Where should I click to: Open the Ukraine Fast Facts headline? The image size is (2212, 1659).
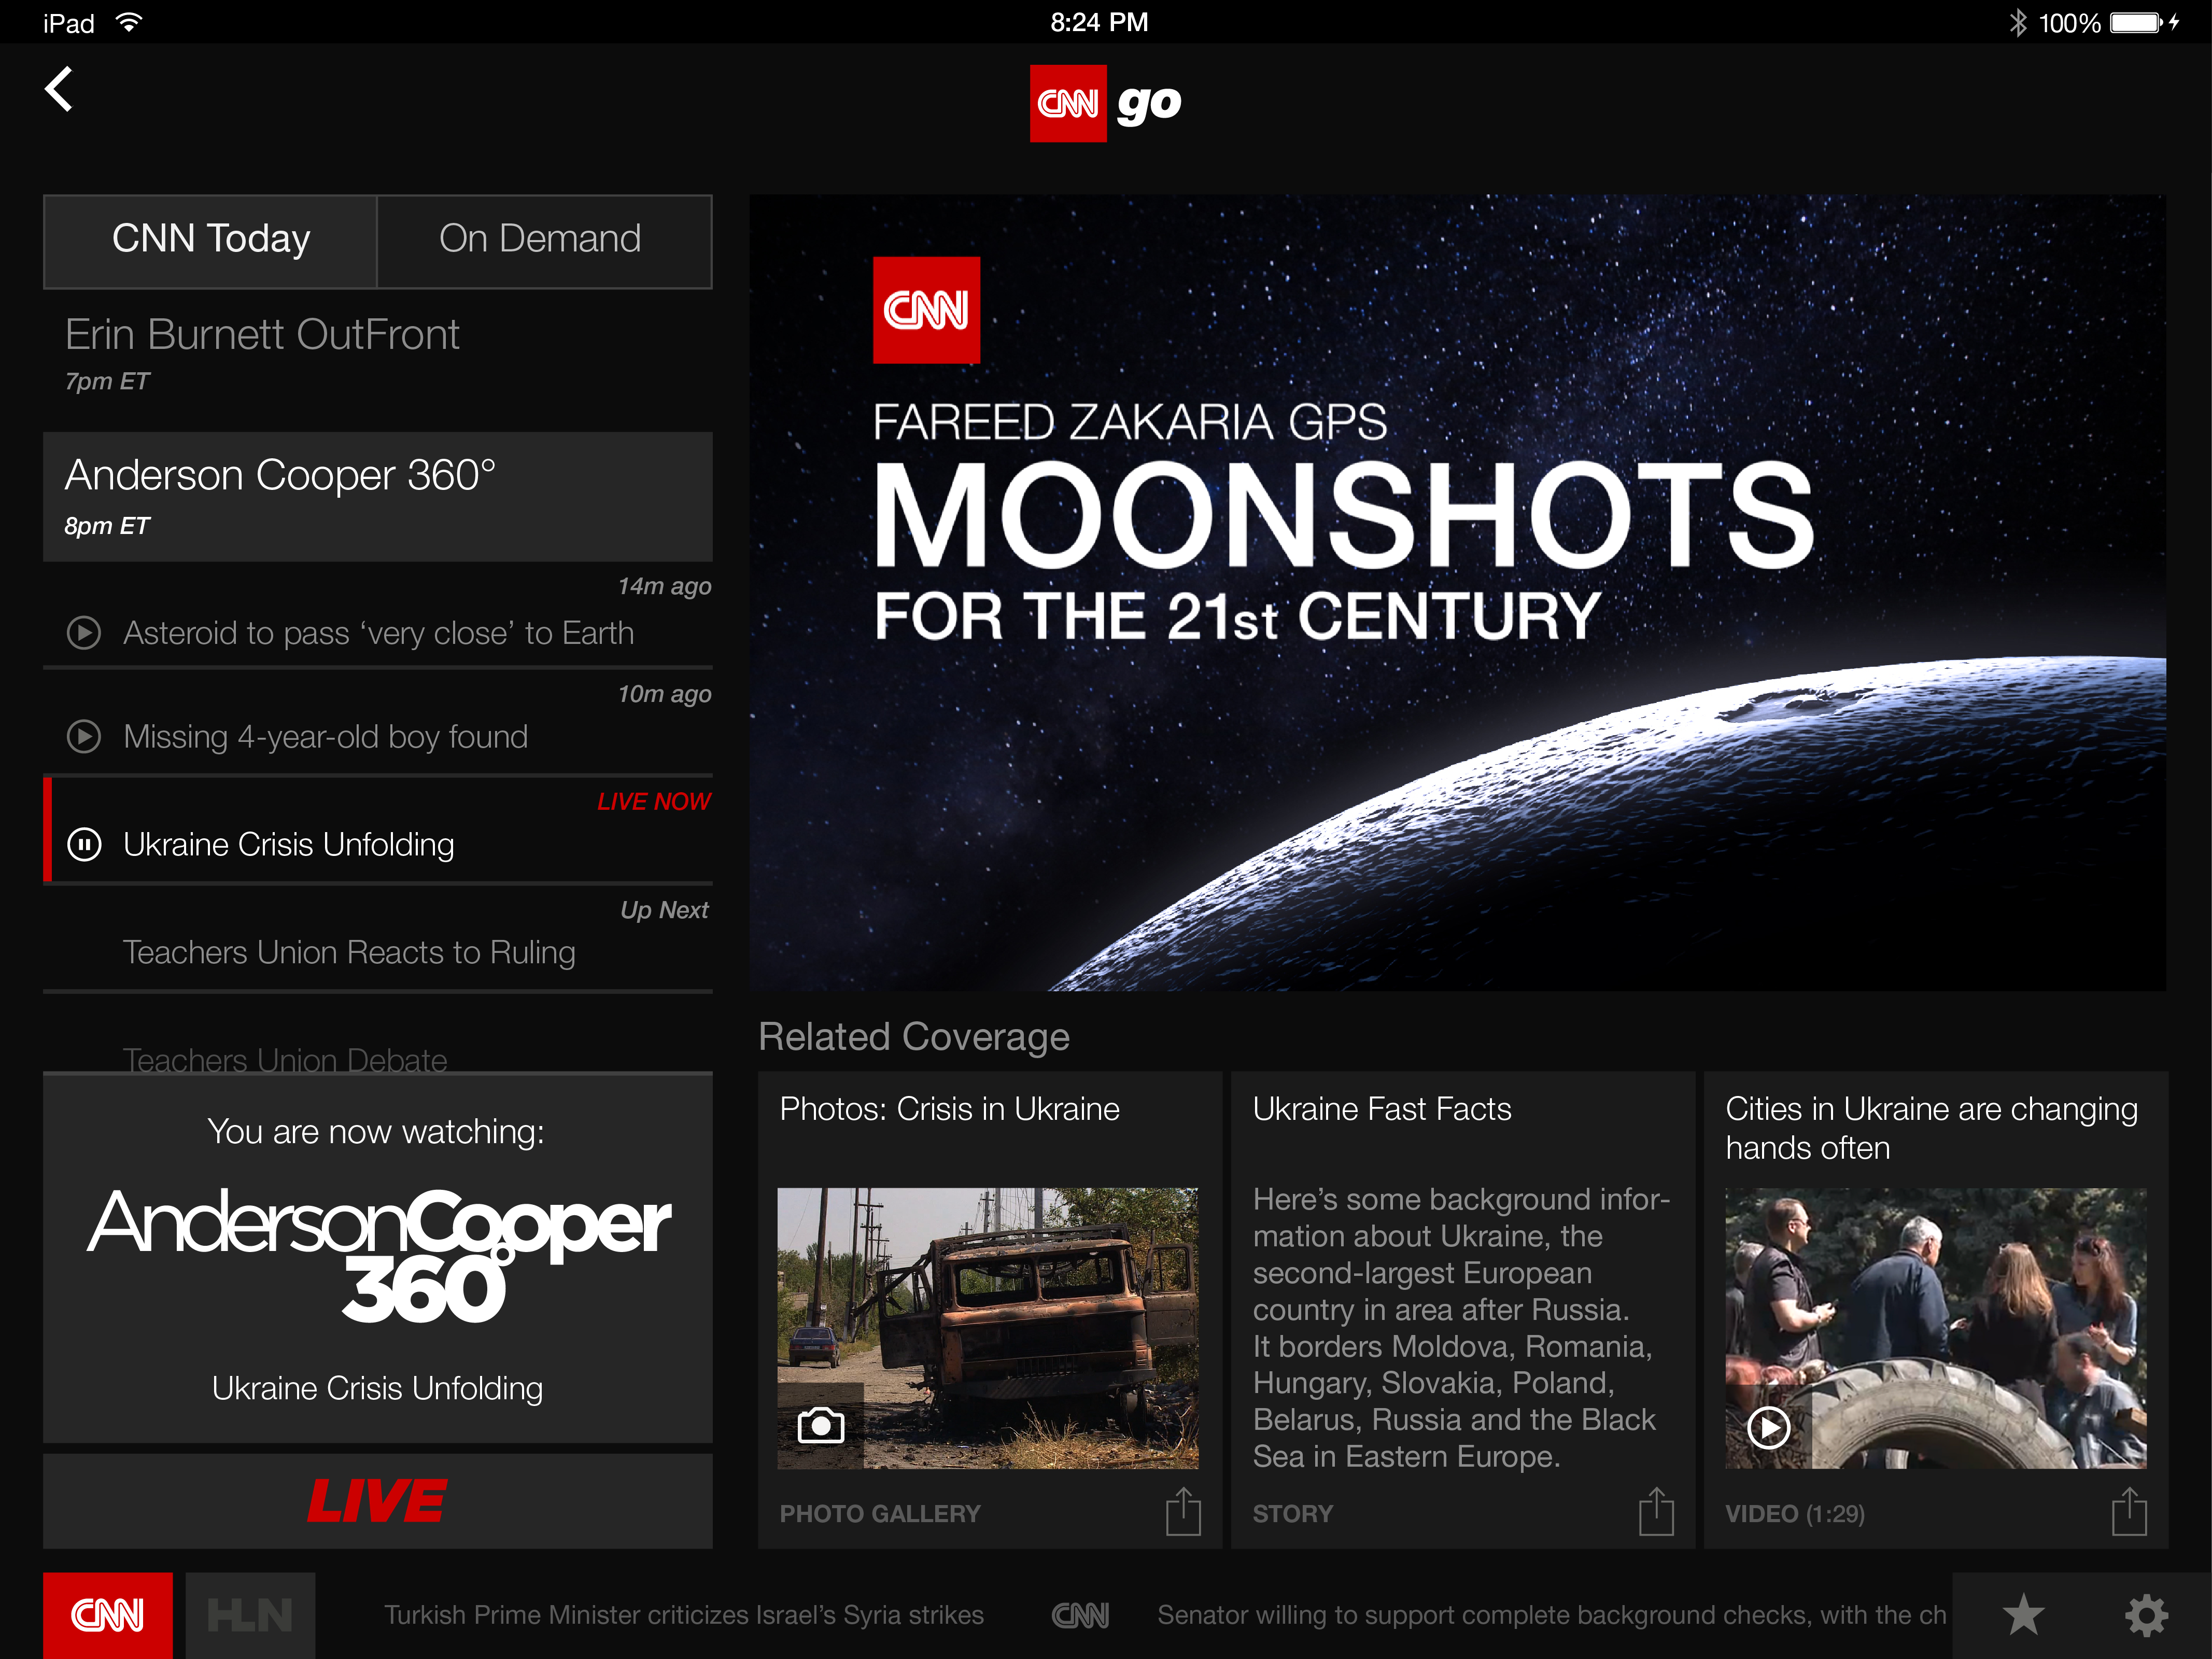(1382, 1109)
